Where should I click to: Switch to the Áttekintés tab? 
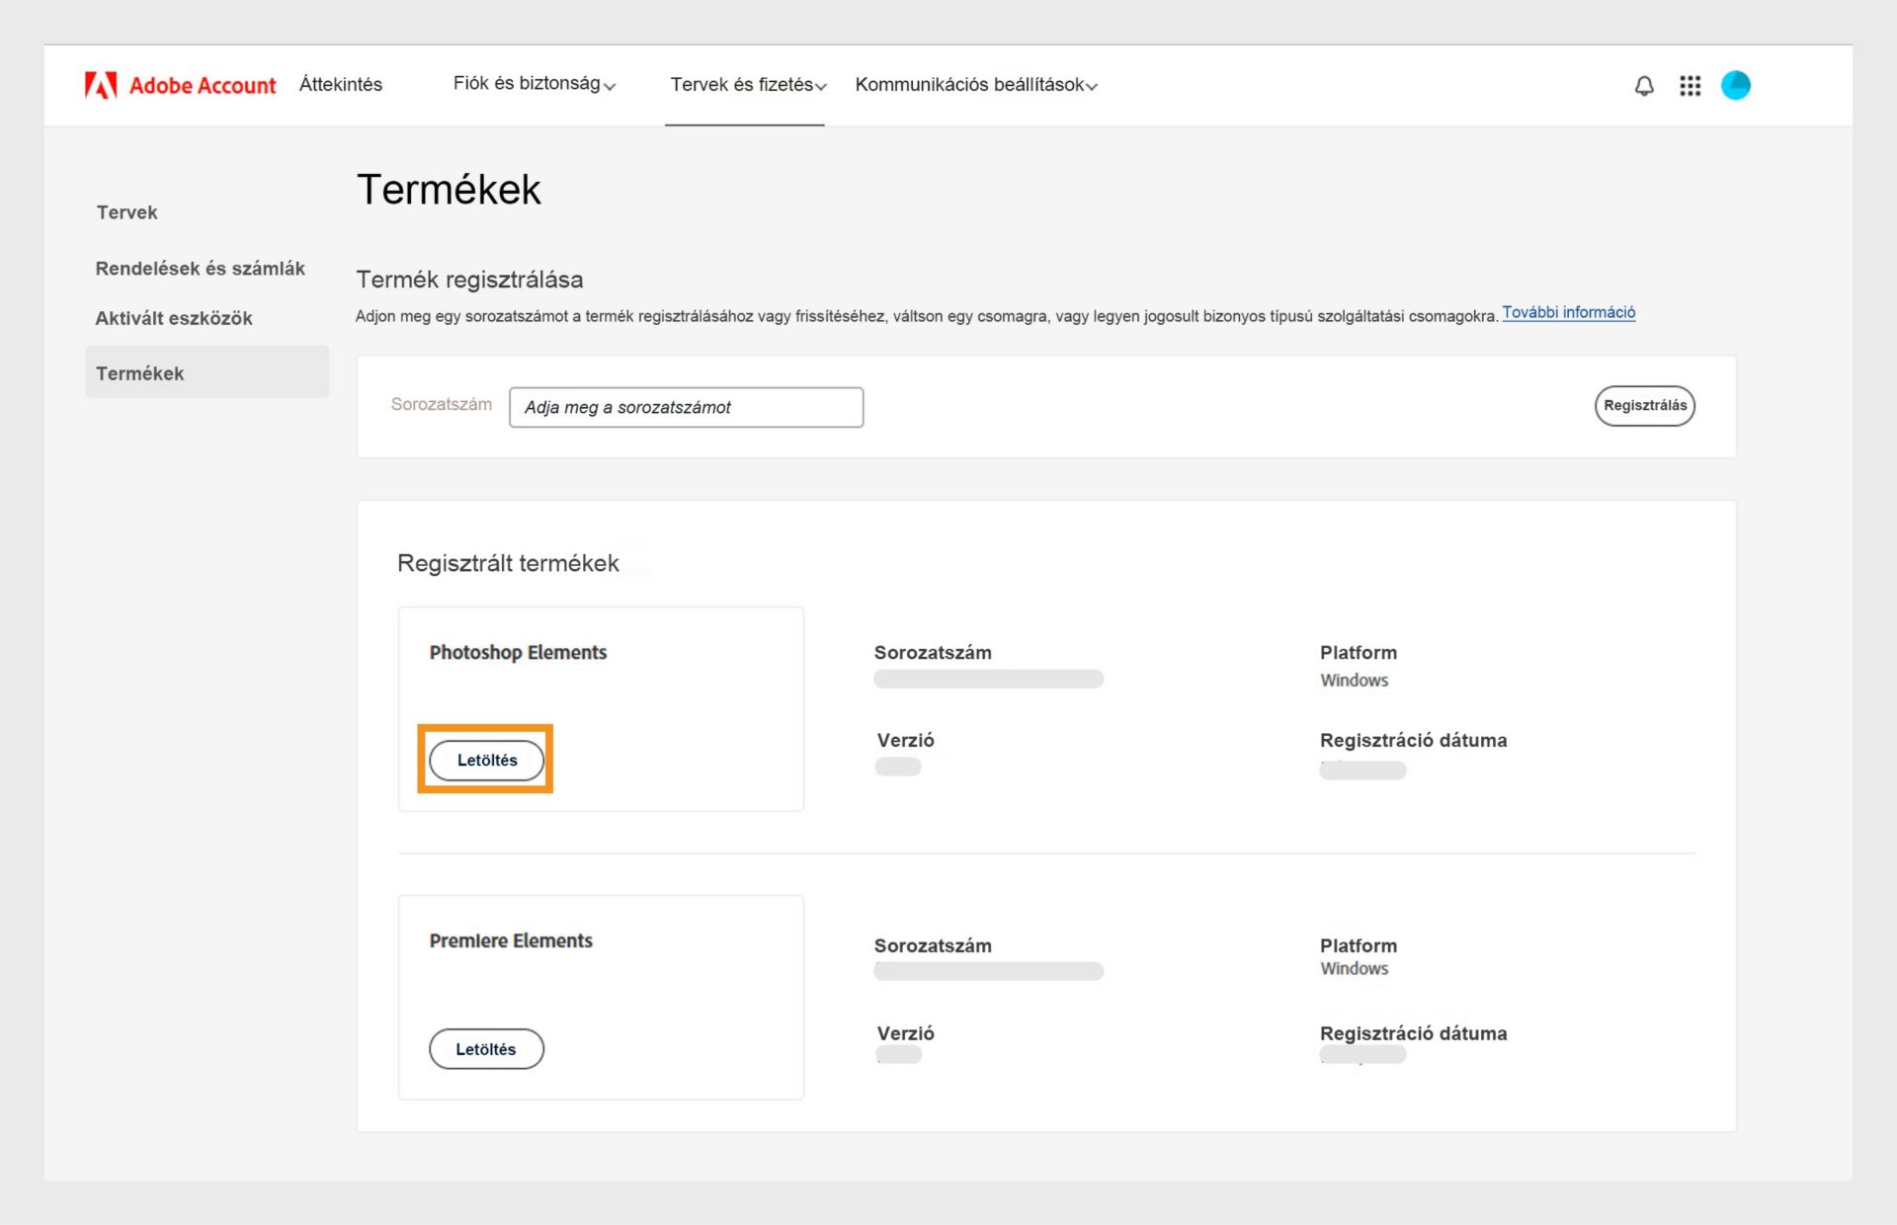(341, 85)
